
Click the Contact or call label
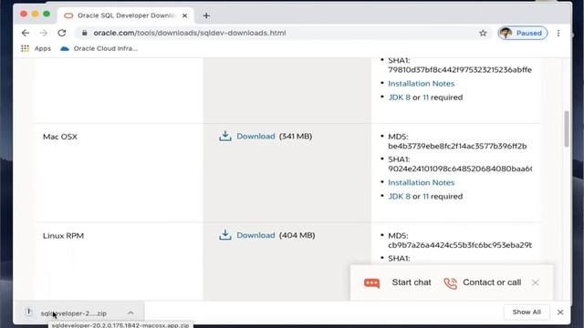(492, 282)
